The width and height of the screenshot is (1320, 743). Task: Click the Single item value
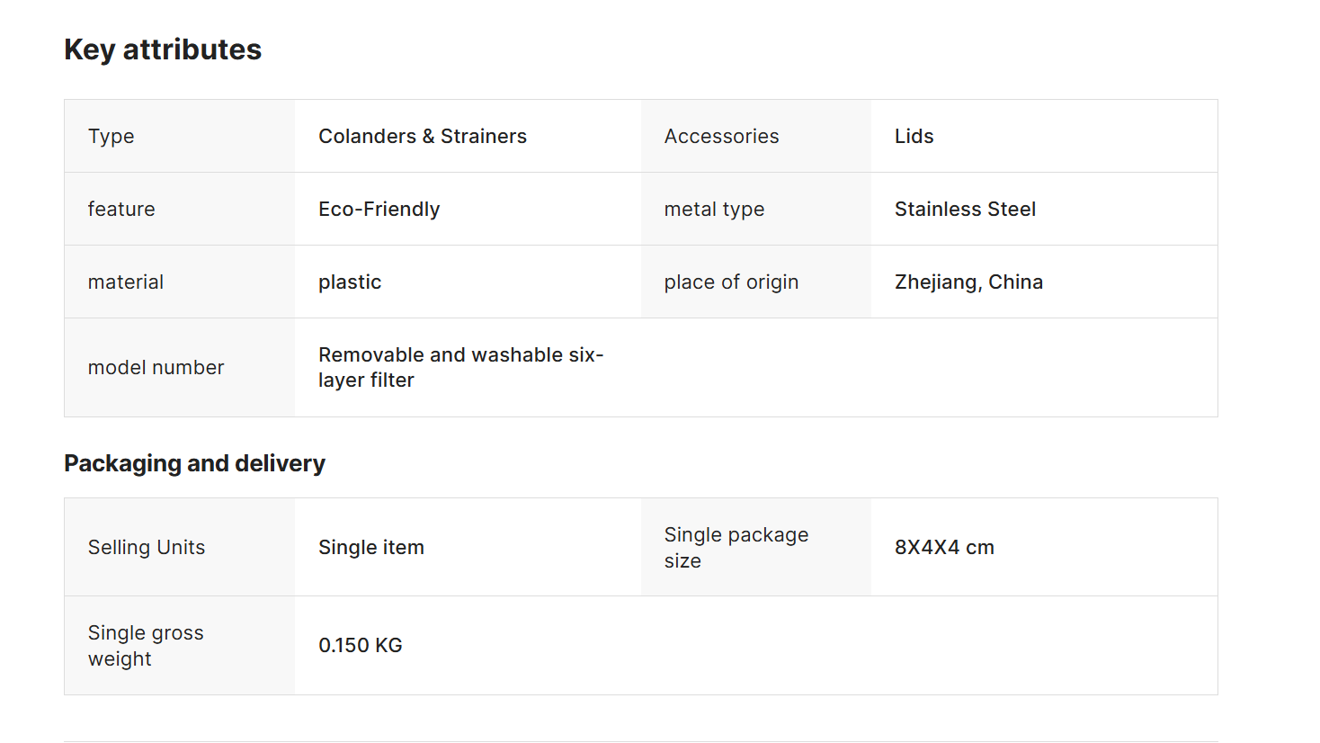click(x=371, y=547)
